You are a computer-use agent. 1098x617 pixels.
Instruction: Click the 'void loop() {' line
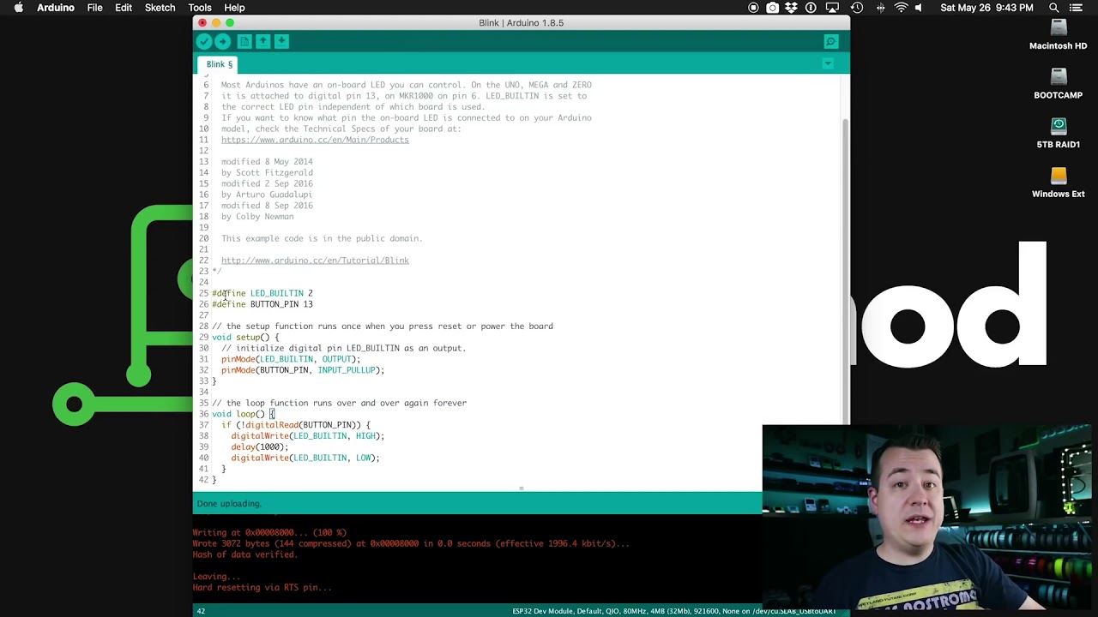[243, 414]
